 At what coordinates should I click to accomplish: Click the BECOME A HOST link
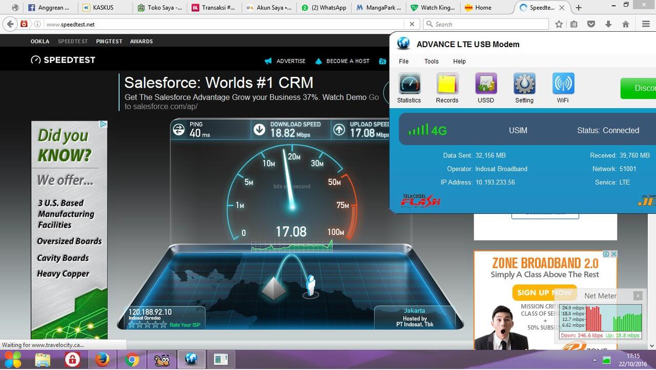point(342,61)
